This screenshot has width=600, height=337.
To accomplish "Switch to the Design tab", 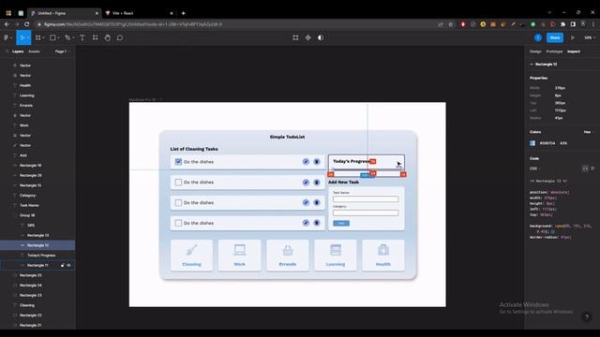I will click(535, 51).
